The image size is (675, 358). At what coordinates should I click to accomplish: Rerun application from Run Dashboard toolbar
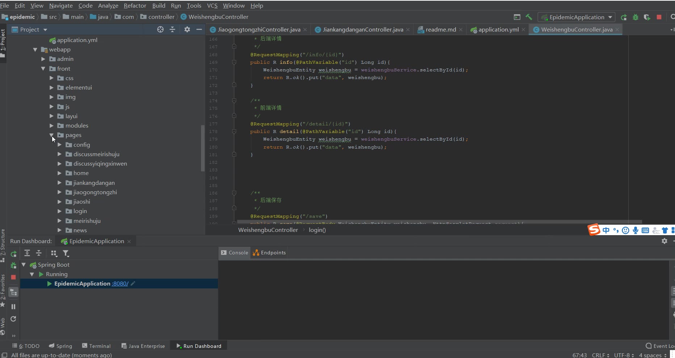click(x=13, y=254)
